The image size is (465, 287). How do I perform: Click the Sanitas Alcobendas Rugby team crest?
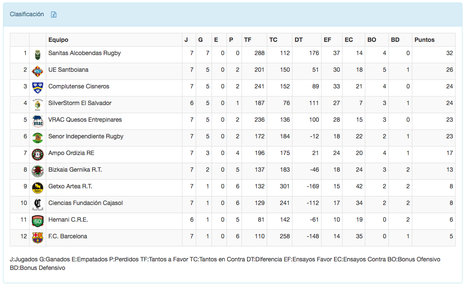pyautogui.click(x=38, y=54)
